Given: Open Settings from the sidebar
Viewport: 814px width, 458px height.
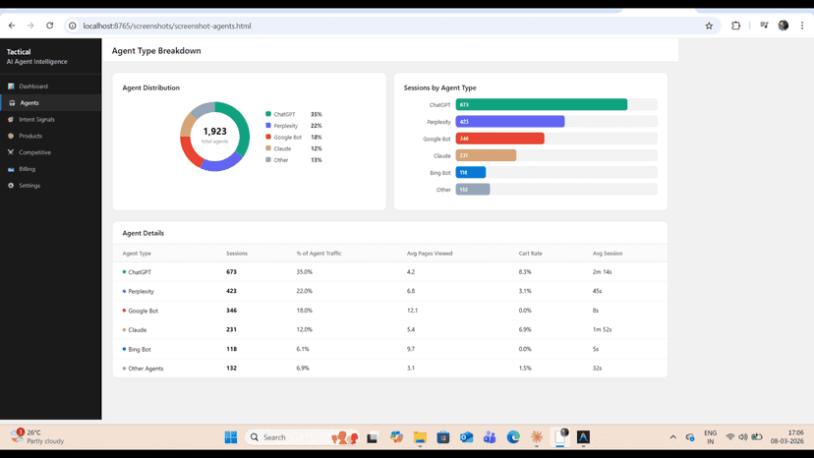Looking at the screenshot, I should pos(50,186).
